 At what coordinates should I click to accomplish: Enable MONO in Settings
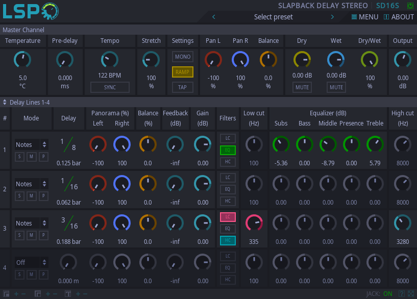coord(182,57)
